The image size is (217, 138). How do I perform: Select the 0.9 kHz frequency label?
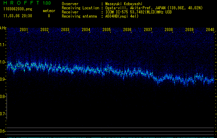[x=3, y=79]
